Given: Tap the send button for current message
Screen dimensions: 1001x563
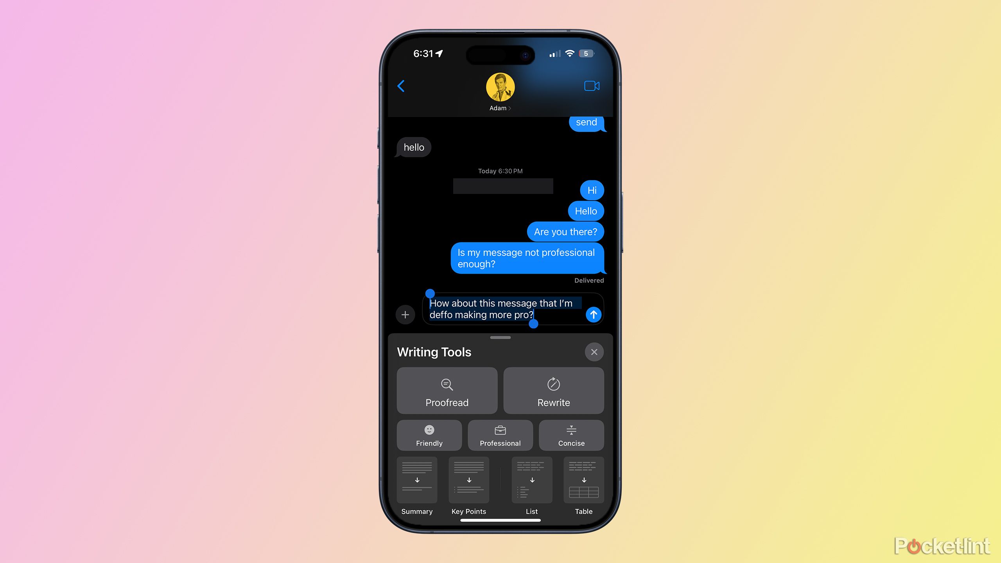Looking at the screenshot, I should tap(593, 314).
